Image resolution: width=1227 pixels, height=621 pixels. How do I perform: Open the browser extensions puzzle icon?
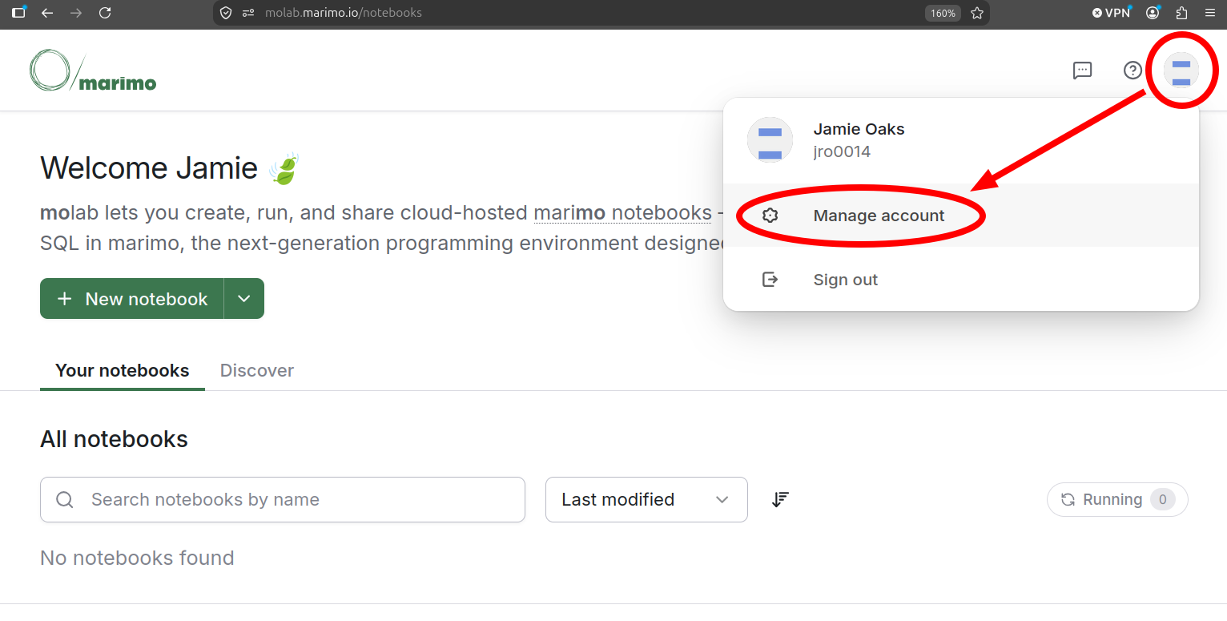pos(1181,13)
